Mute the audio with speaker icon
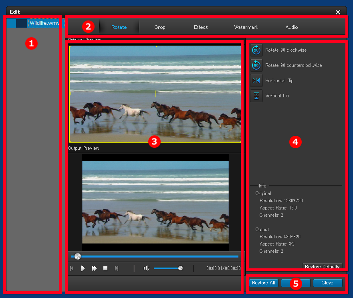Viewport: 353px width, 298px height. click(147, 268)
